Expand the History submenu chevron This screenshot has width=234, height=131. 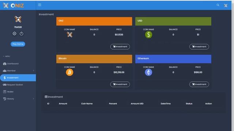click(x=33, y=99)
